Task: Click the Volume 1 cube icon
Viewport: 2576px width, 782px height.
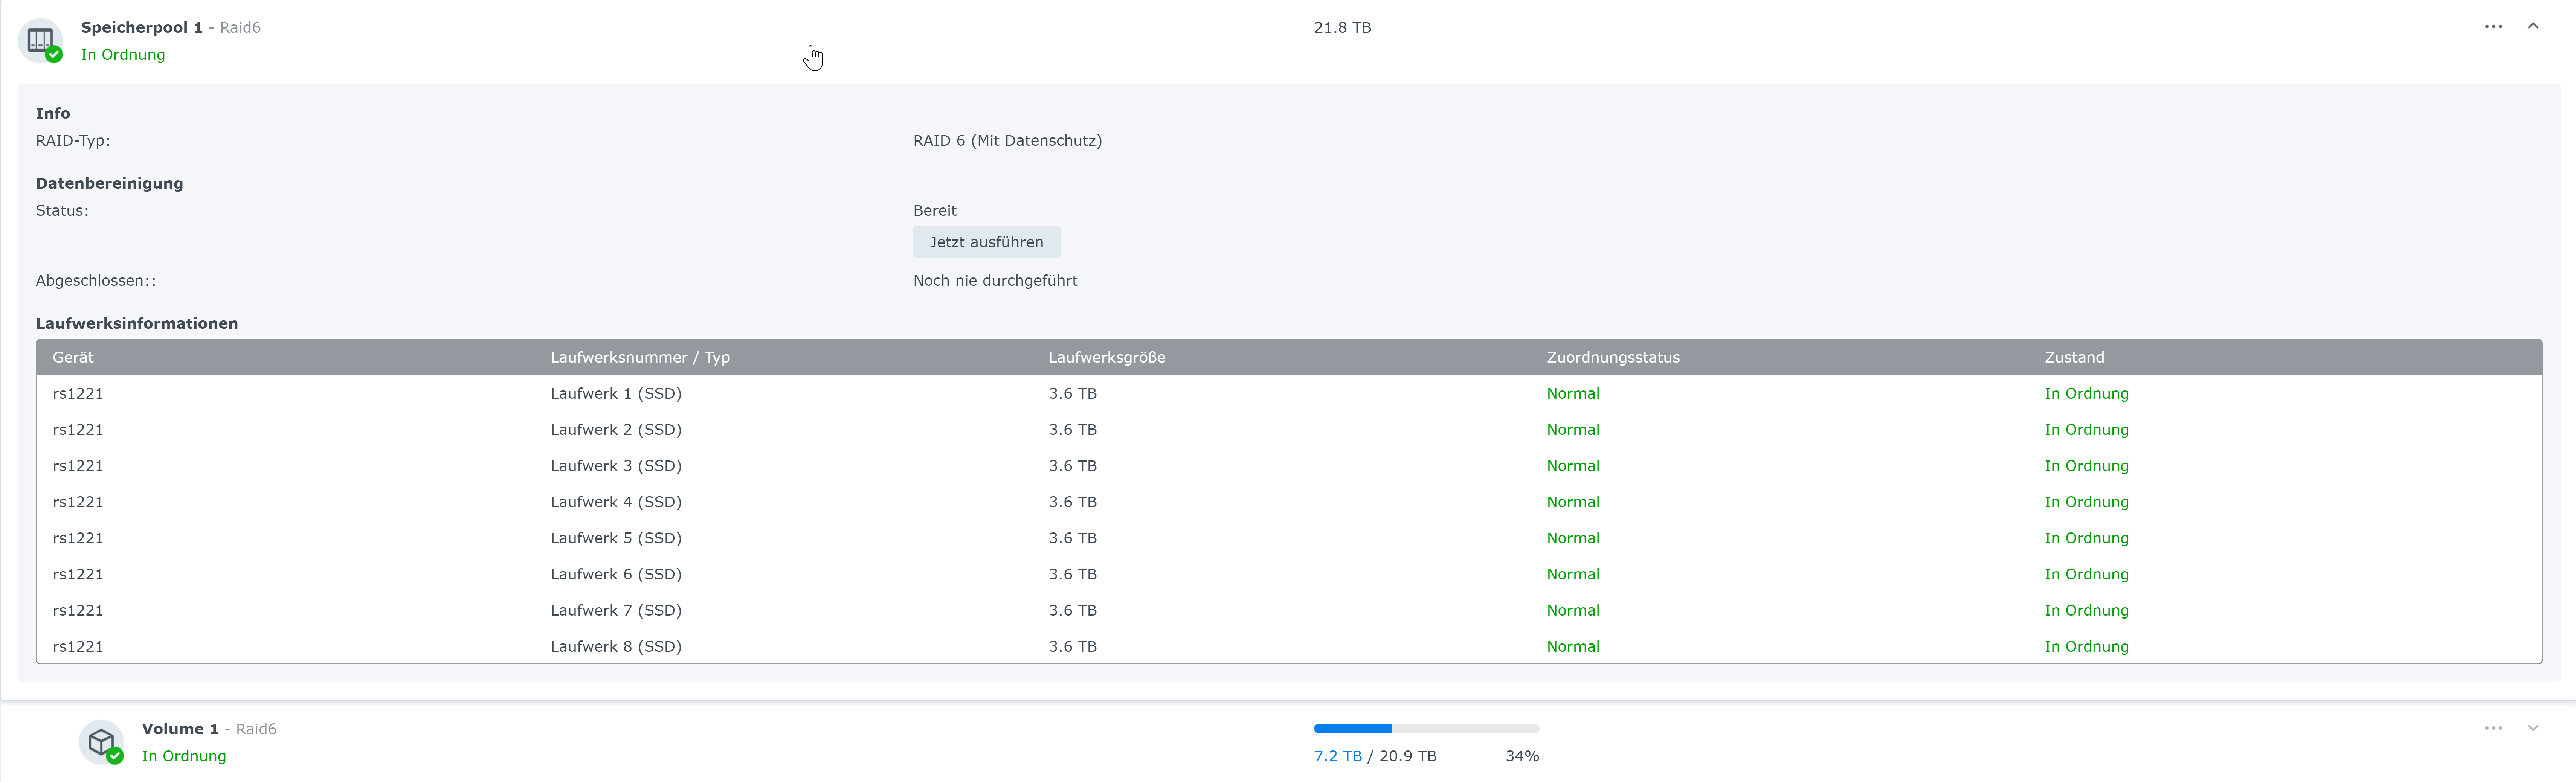Action: click(x=101, y=742)
